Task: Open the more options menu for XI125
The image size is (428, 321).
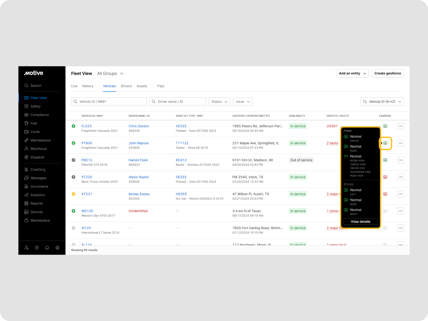Action: [400, 228]
